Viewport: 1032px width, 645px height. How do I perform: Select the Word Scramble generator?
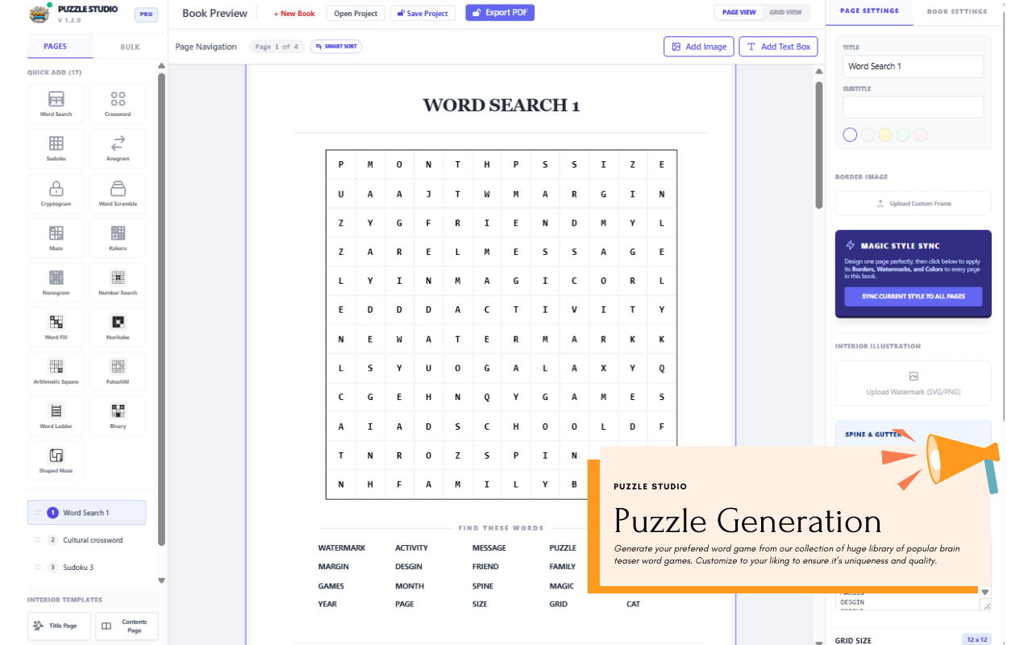coord(117,193)
